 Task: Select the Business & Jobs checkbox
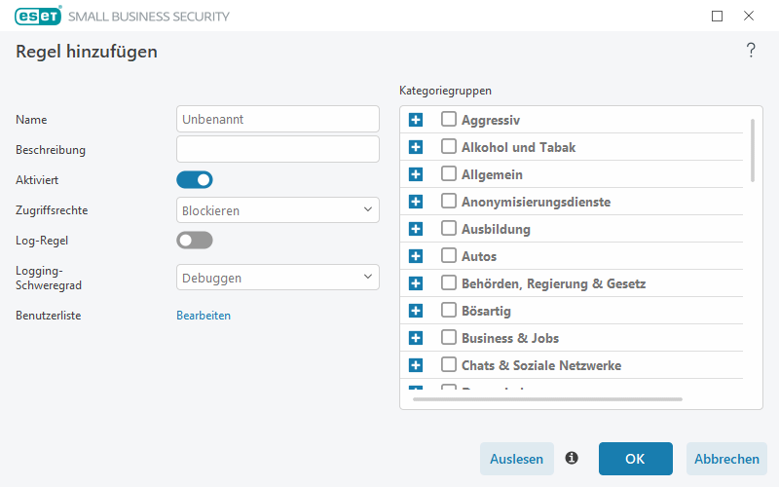pyautogui.click(x=449, y=337)
